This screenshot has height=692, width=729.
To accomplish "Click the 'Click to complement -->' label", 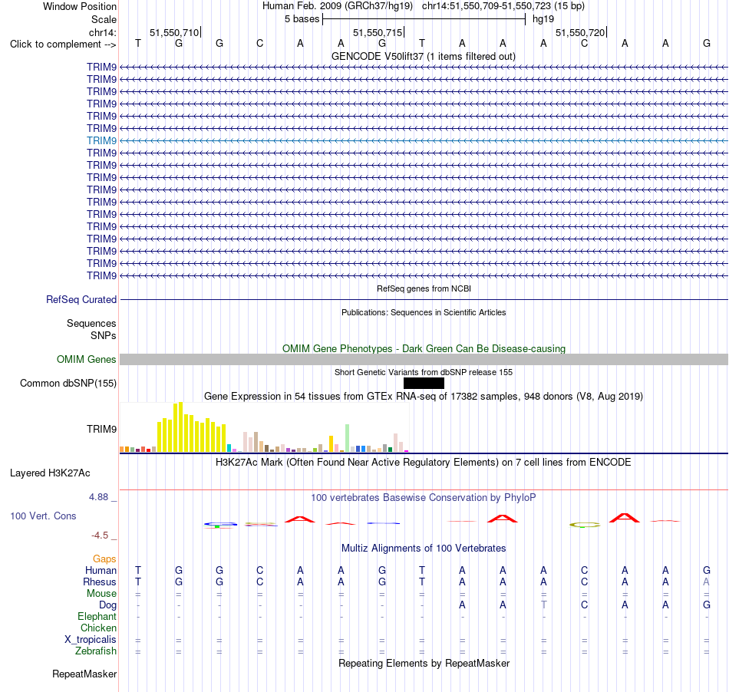I will [x=63, y=44].
